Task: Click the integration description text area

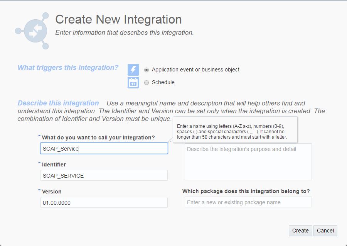Action: pyautogui.click(x=248, y=162)
